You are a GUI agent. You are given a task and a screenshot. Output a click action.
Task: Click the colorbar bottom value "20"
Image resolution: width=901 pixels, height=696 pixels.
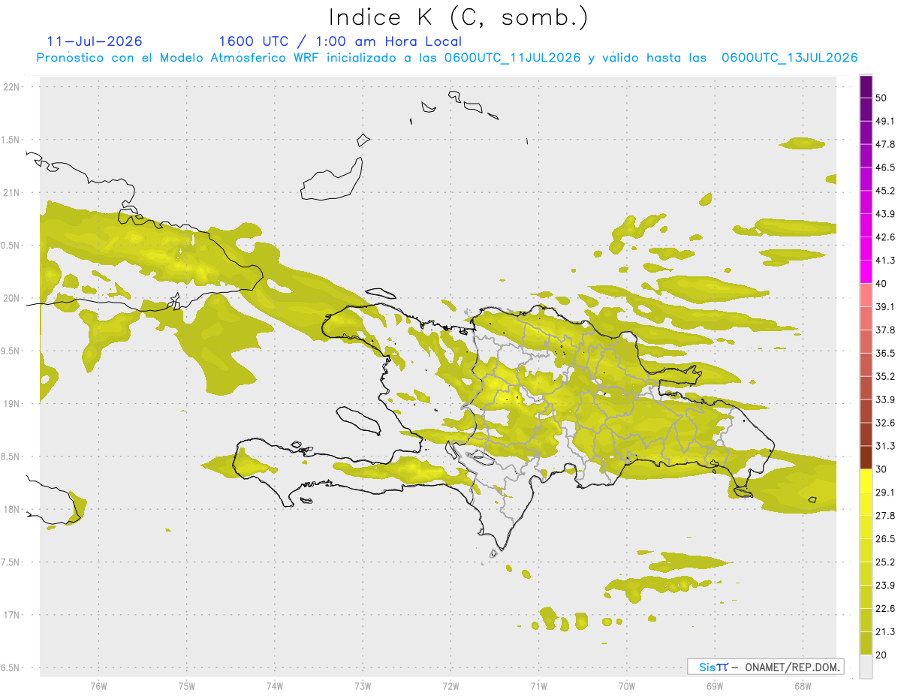coord(882,655)
